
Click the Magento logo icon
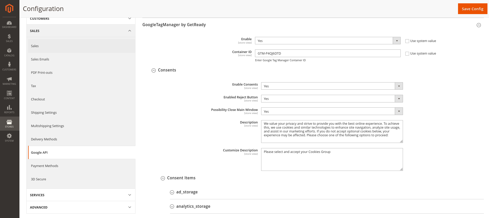[x=9, y=8]
